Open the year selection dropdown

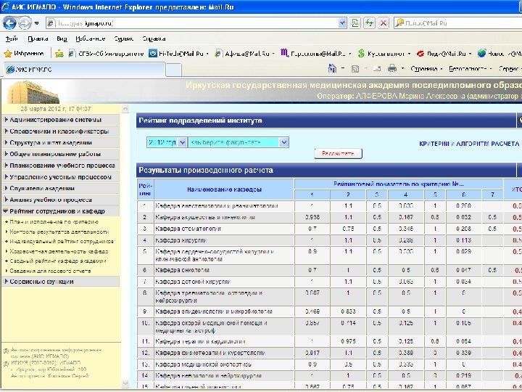click(166, 142)
